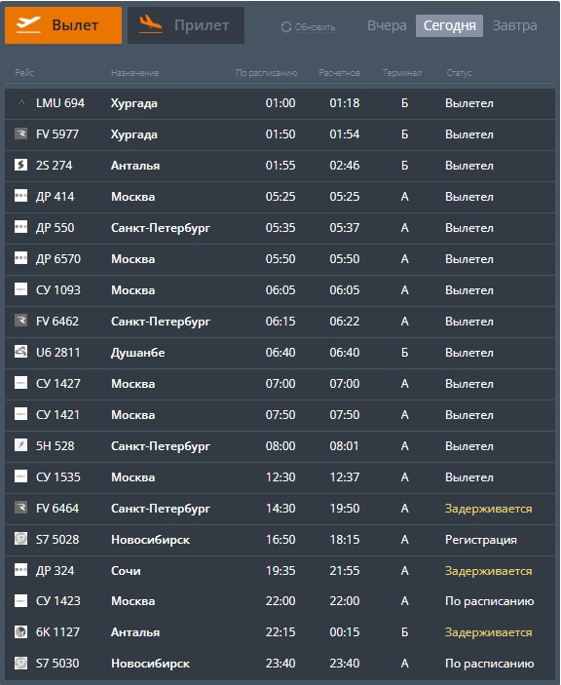The image size is (561, 685).
Task: Click the airline logo next to LMU 694
Action: [21, 102]
